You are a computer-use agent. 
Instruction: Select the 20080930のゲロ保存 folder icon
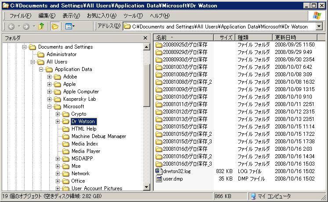[159, 60]
